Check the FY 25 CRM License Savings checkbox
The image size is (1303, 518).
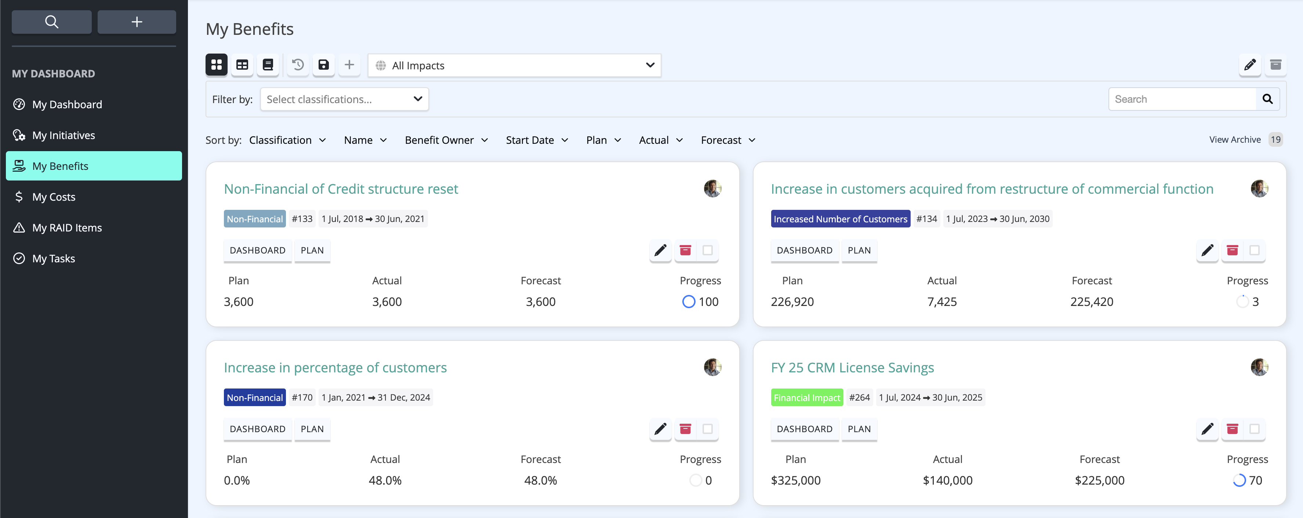click(x=1255, y=429)
